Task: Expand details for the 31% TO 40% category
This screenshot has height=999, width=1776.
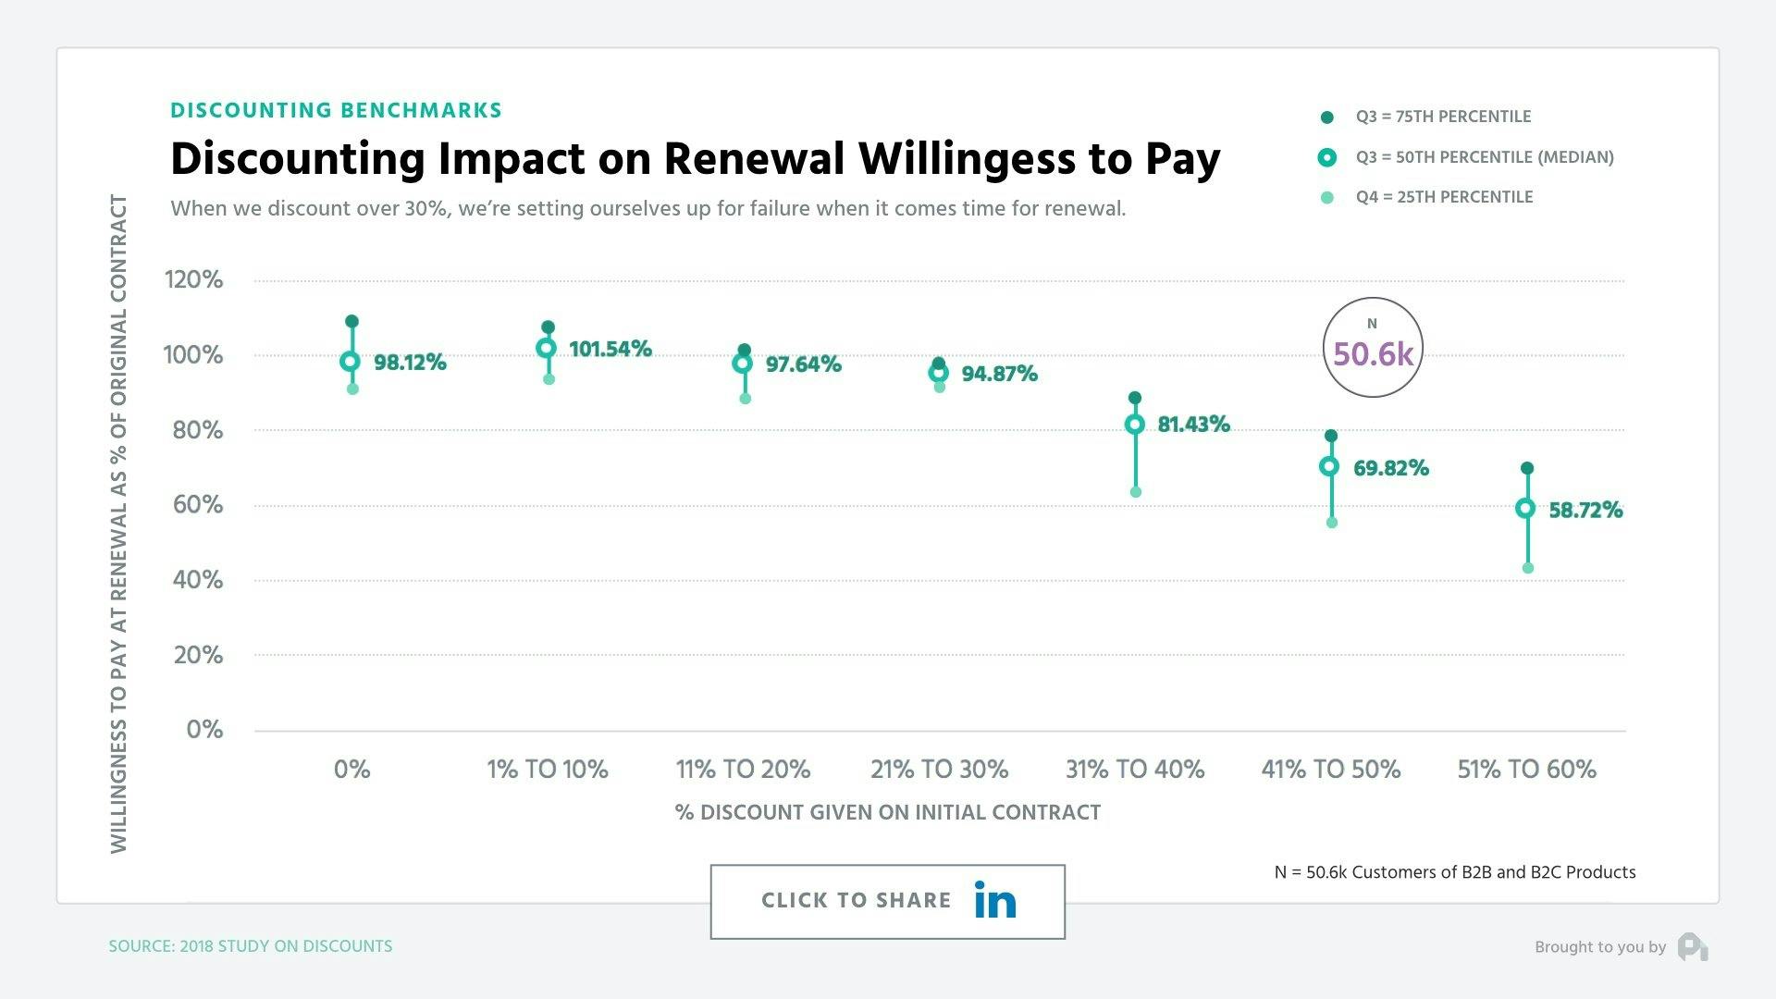Action: coord(1134,769)
